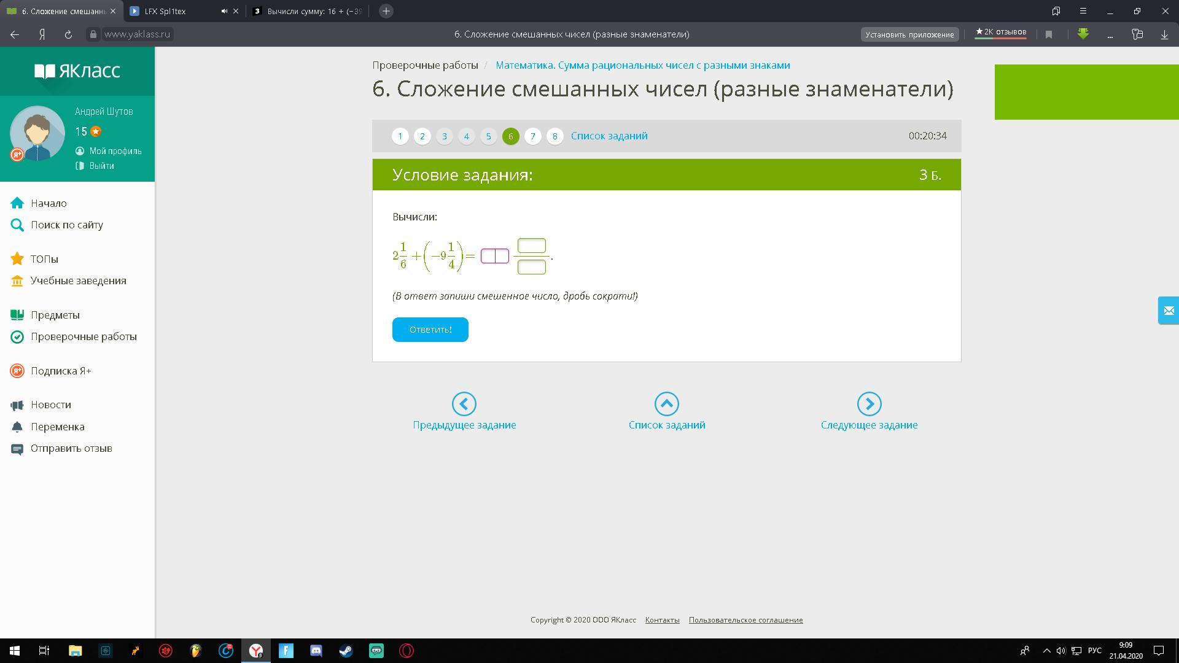Screen dimensions: 1179x663
Task: Click the next task arrow icon
Action: pos(869,404)
